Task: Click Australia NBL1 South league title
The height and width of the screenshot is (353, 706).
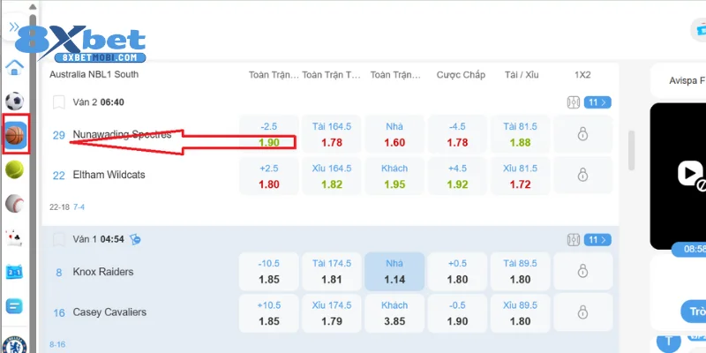Action: (x=94, y=74)
